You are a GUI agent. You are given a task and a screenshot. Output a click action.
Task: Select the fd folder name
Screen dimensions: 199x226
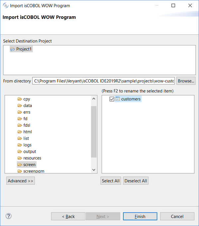coord(25,119)
